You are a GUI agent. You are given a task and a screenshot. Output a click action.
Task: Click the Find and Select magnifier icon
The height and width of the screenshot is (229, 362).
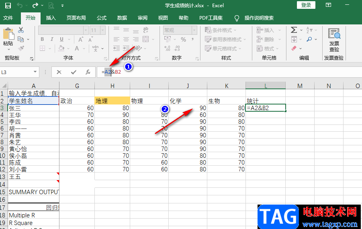pos(309,39)
